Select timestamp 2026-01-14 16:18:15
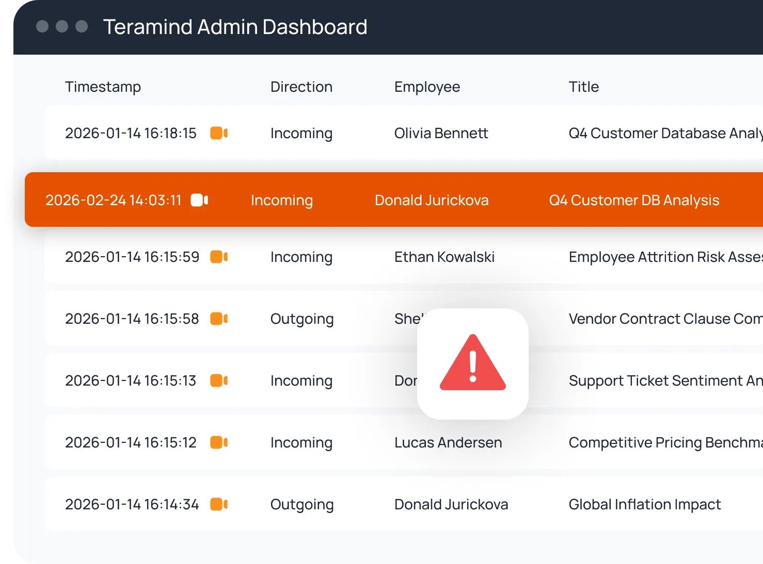 [131, 133]
